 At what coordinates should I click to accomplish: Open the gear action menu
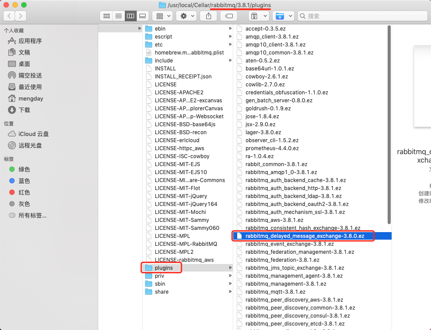coord(186,16)
